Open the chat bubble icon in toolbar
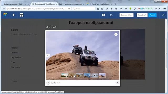 (125, 9)
